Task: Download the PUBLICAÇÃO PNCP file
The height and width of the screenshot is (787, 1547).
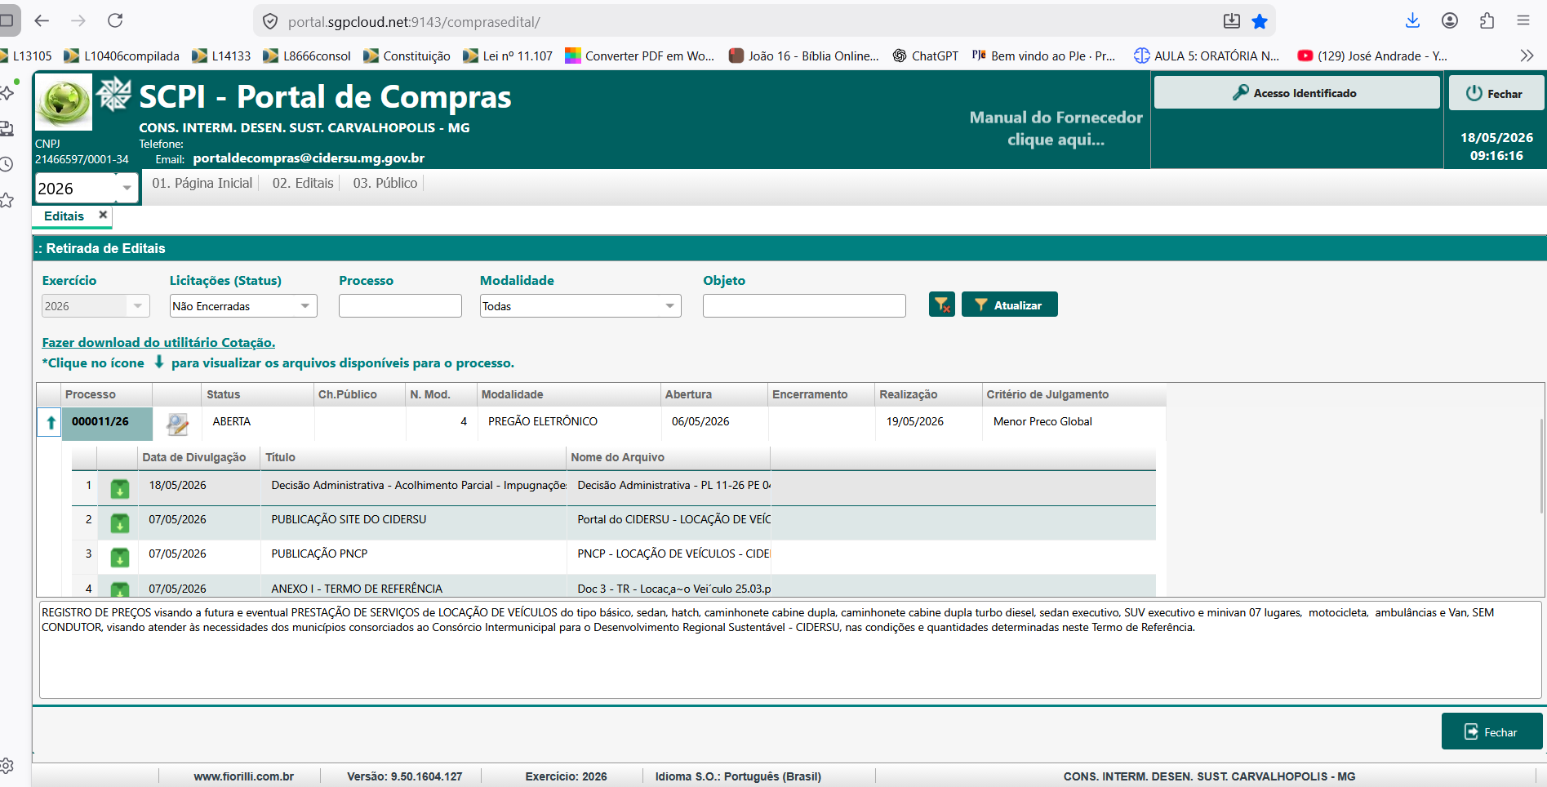Action: tap(119, 558)
